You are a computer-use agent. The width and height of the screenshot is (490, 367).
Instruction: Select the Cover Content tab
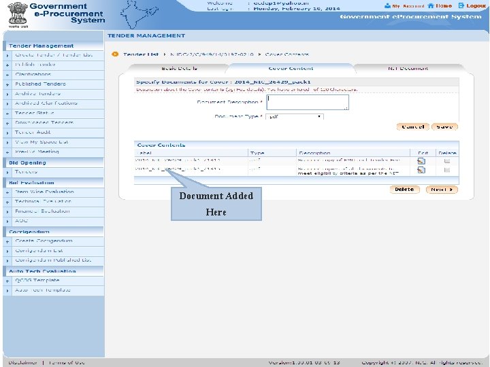pyautogui.click(x=291, y=69)
